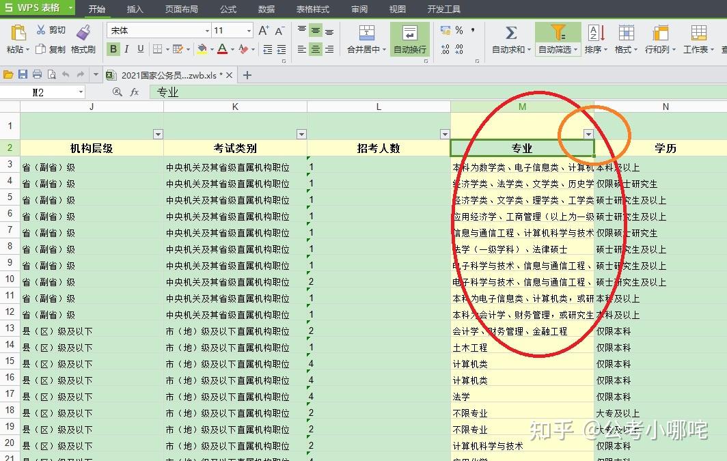The width and height of the screenshot is (727, 461).
Task: Center cell text horizontally
Action: tap(316, 49)
